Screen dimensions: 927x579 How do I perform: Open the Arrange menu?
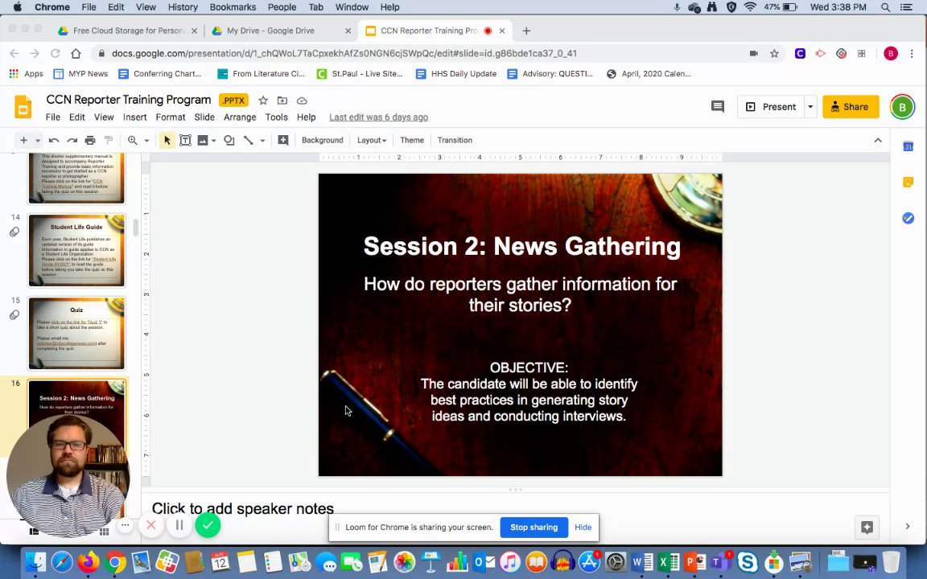[x=240, y=117]
